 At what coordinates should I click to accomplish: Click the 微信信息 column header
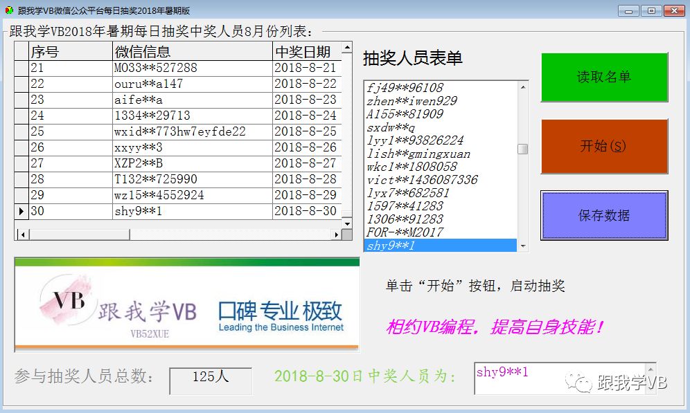[x=193, y=51]
